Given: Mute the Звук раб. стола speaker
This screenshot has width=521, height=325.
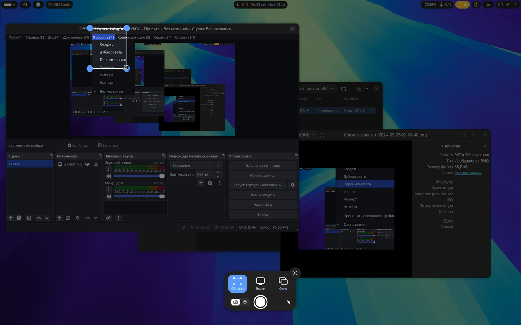Looking at the screenshot, I should tap(109, 176).
